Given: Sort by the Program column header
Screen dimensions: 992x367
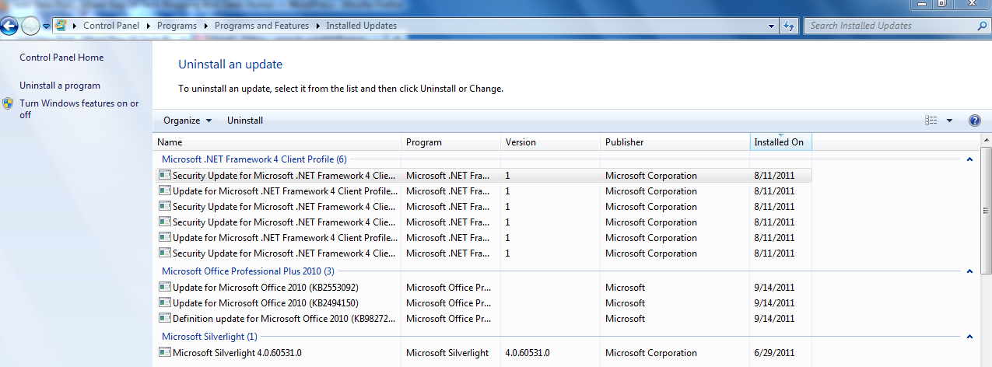Looking at the screenshot, I should [452, 142].
